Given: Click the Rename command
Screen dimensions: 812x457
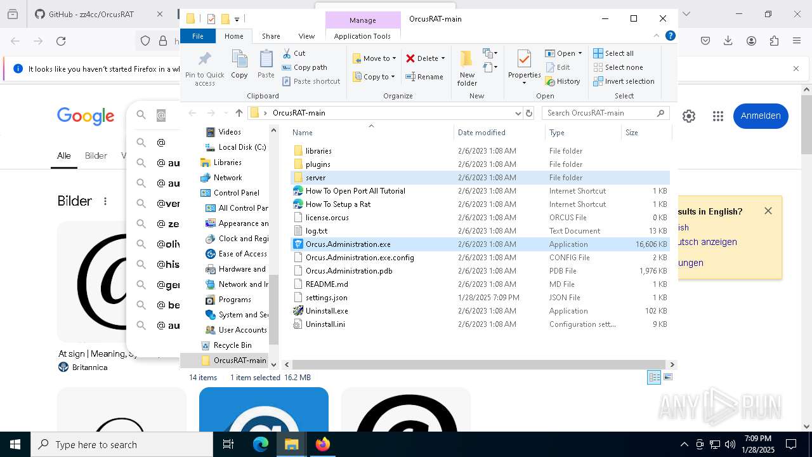Looking at the screenshot, I should point(424,77).
